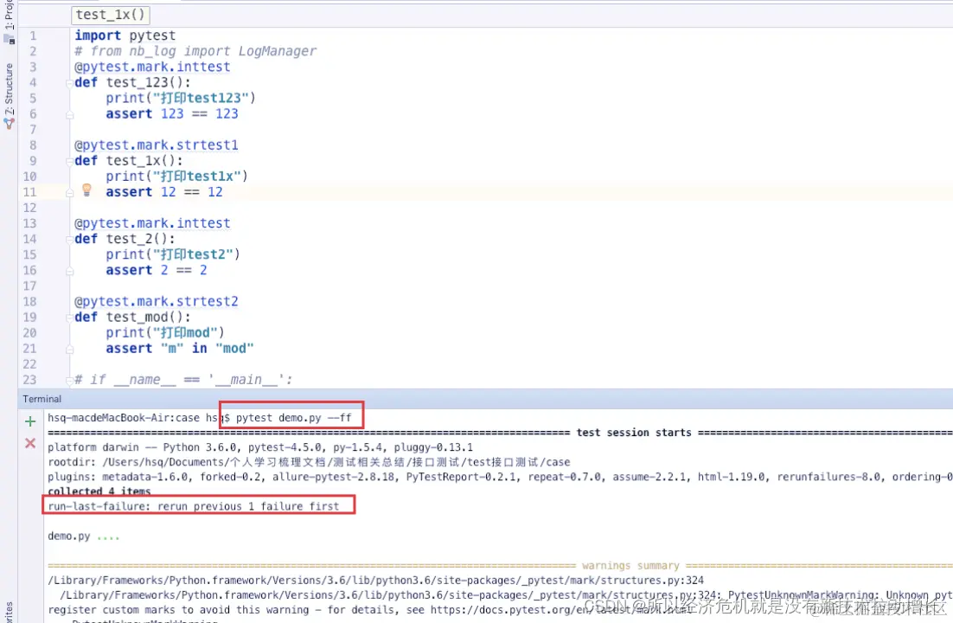Collapse the test_2 function fold marker
The width and height of the screenshot is (953, 623).
coord(69,239)
